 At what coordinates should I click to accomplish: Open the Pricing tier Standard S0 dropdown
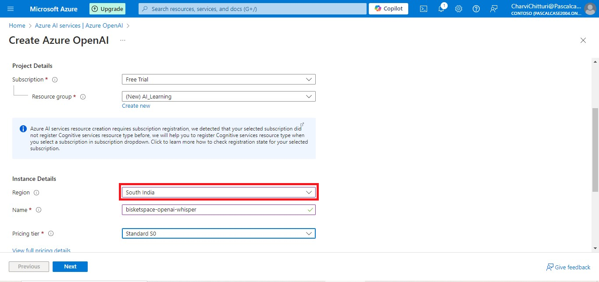pos(218,234)
